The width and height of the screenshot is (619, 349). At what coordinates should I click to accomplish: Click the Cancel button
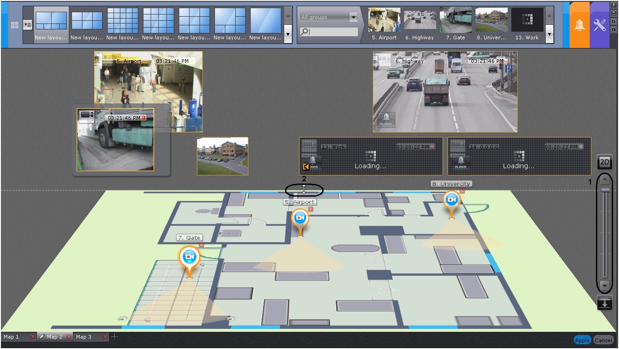pyautogui.click(x=603, y=340)
